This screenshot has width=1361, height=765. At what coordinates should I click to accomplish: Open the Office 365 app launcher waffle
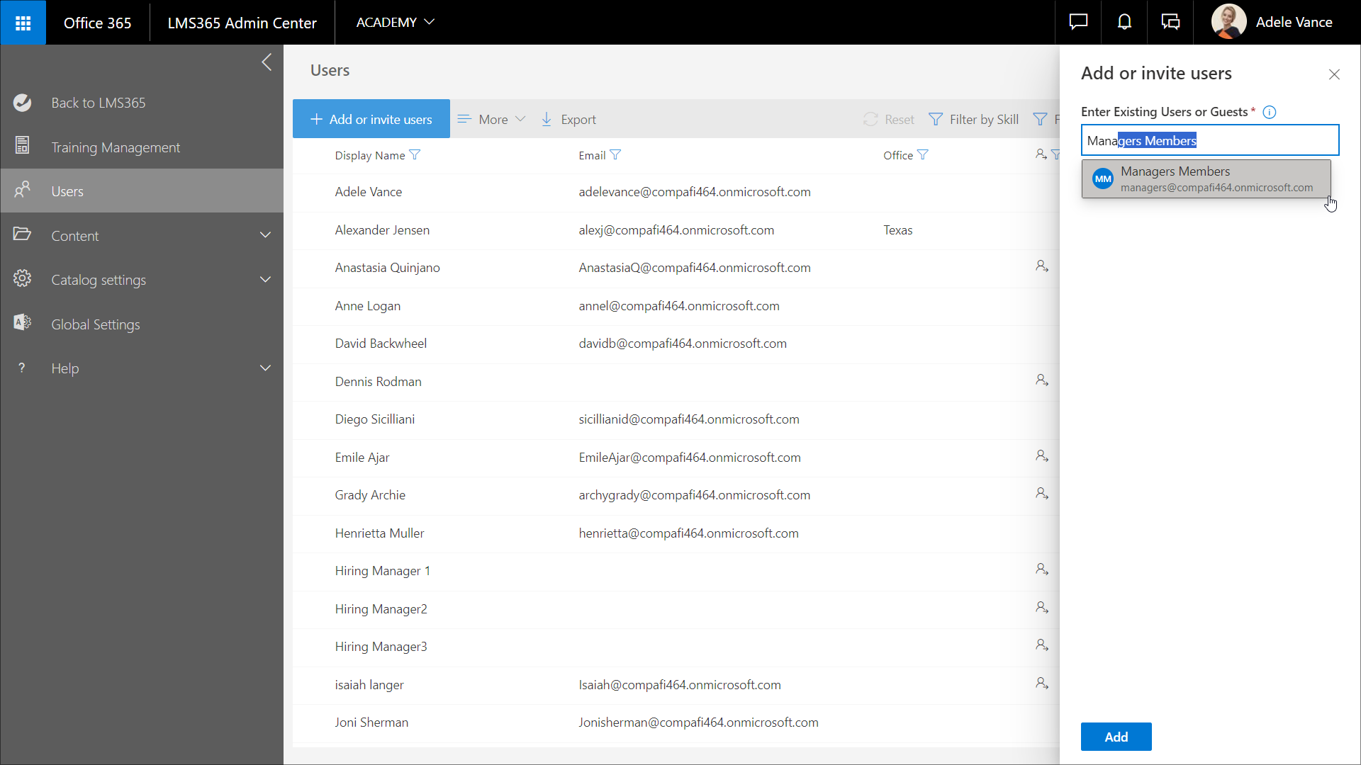click(x=23, y=23)
